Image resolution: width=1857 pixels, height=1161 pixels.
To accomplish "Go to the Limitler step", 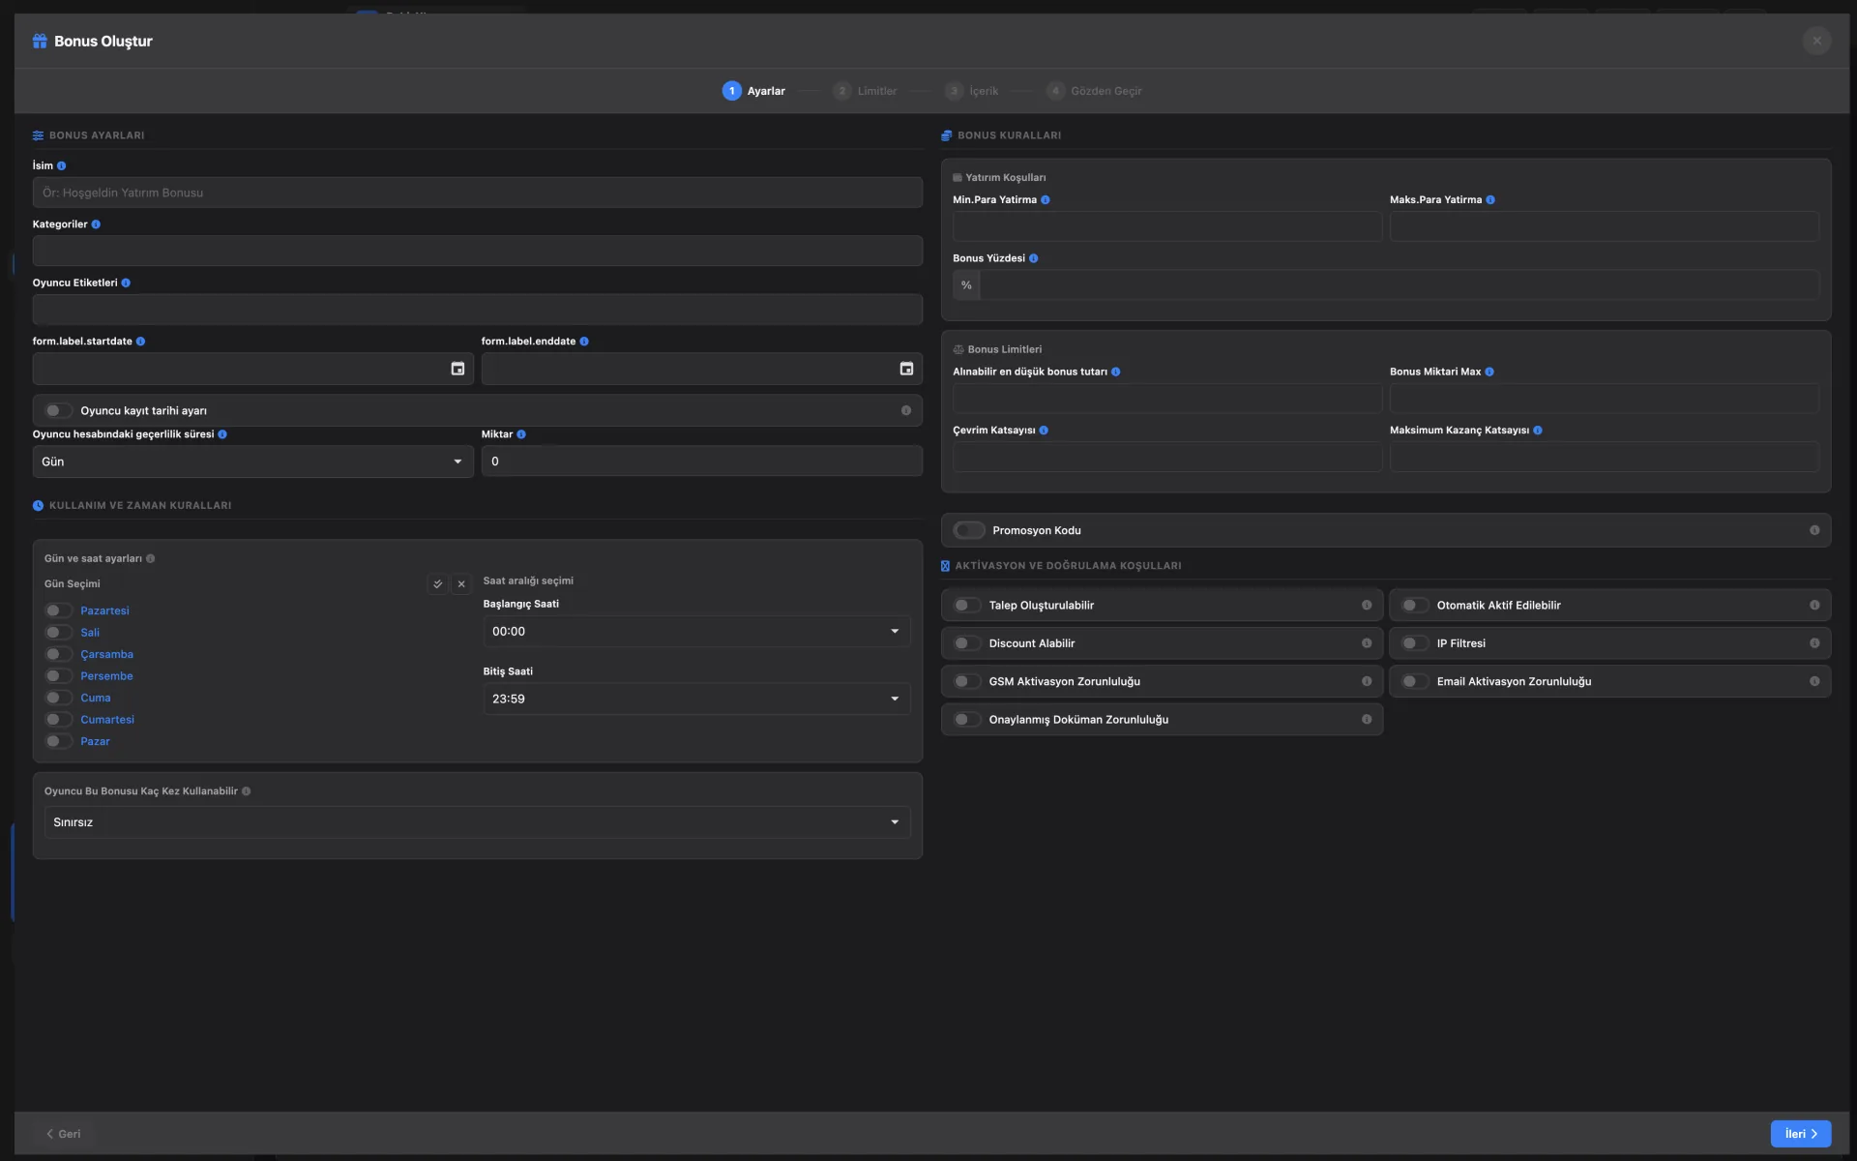I will [865, 91].
